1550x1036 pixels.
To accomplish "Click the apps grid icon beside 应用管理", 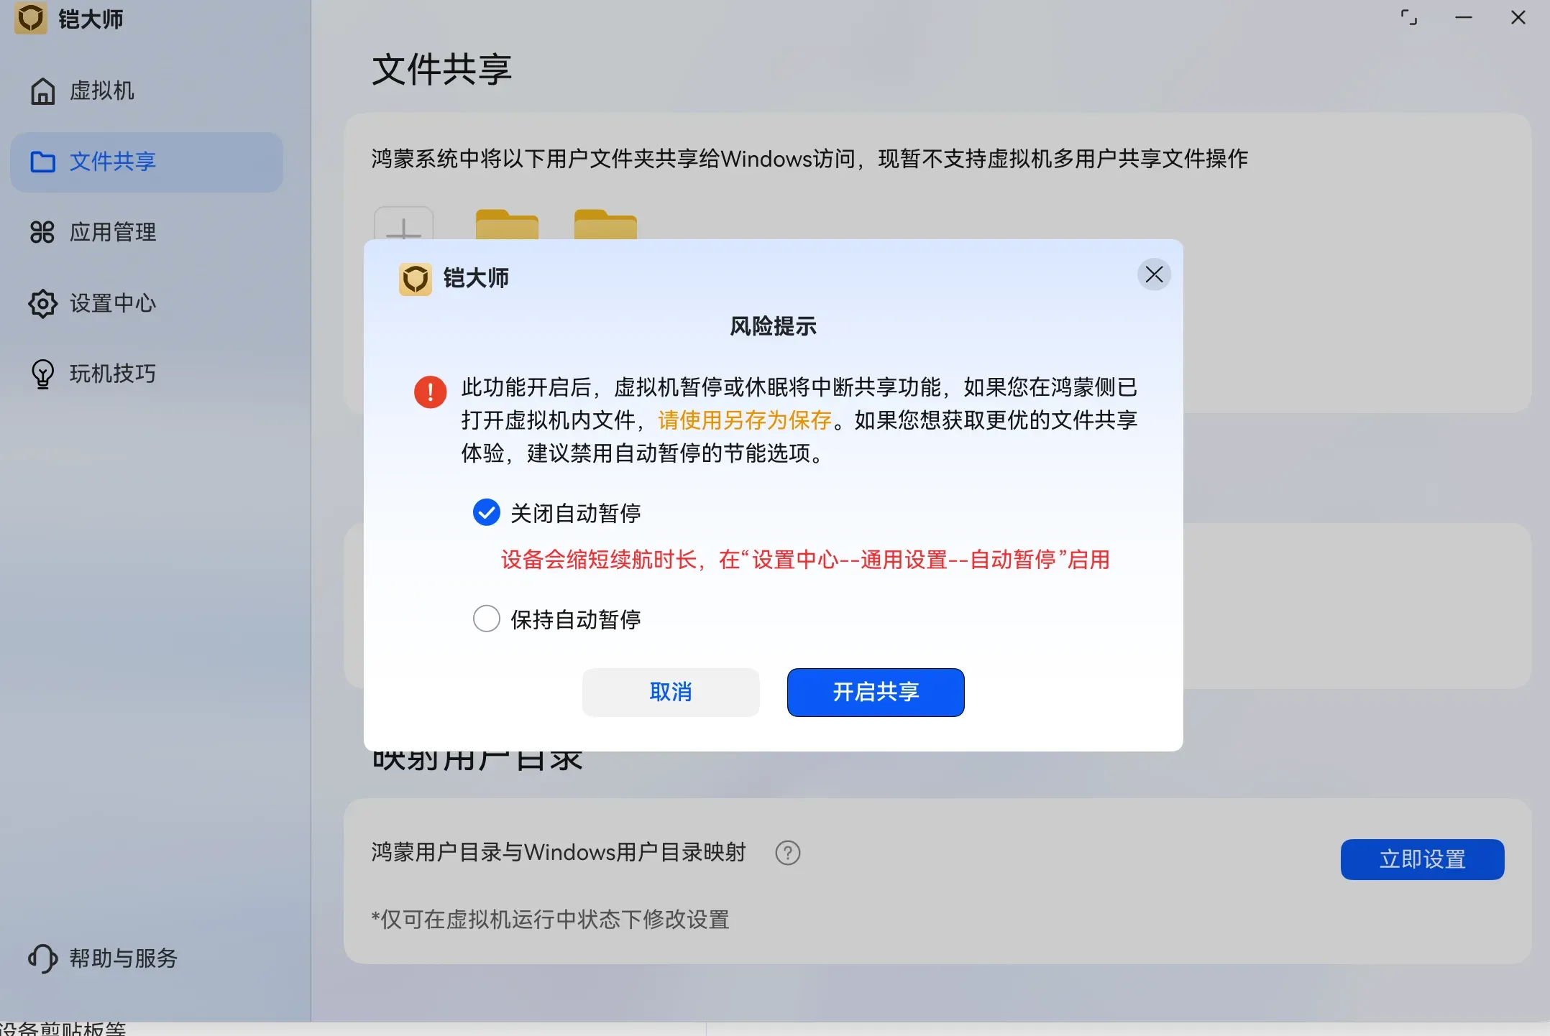I will tap(42, 232).
